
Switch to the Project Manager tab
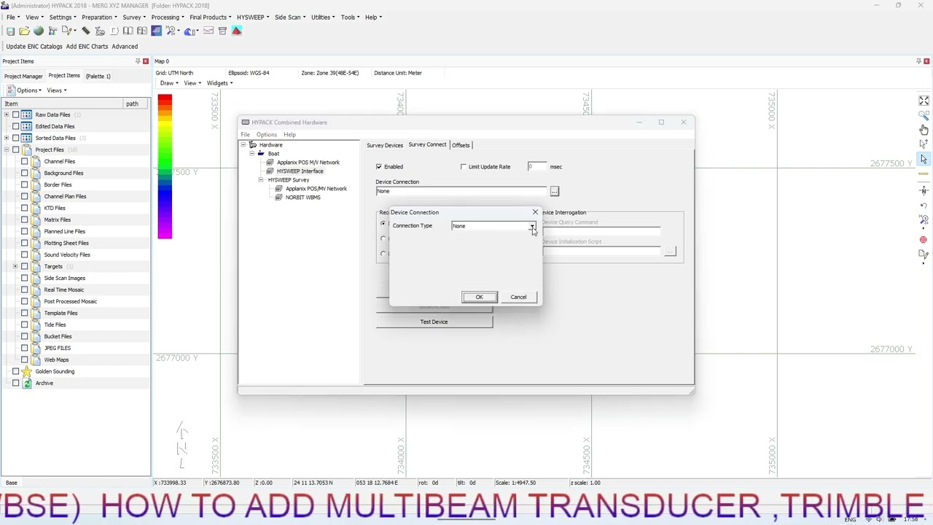point(23,76)
